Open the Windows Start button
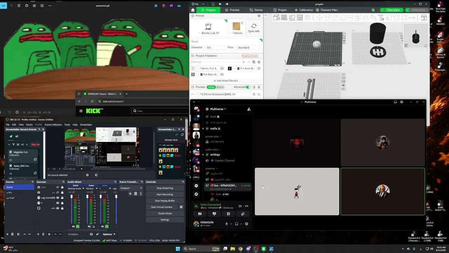The width and height of the screenshot is (449, 253). (x=178, y=249)
